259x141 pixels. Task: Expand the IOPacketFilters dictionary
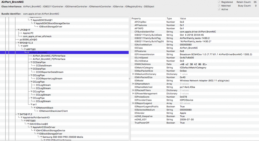pos(133,90)
